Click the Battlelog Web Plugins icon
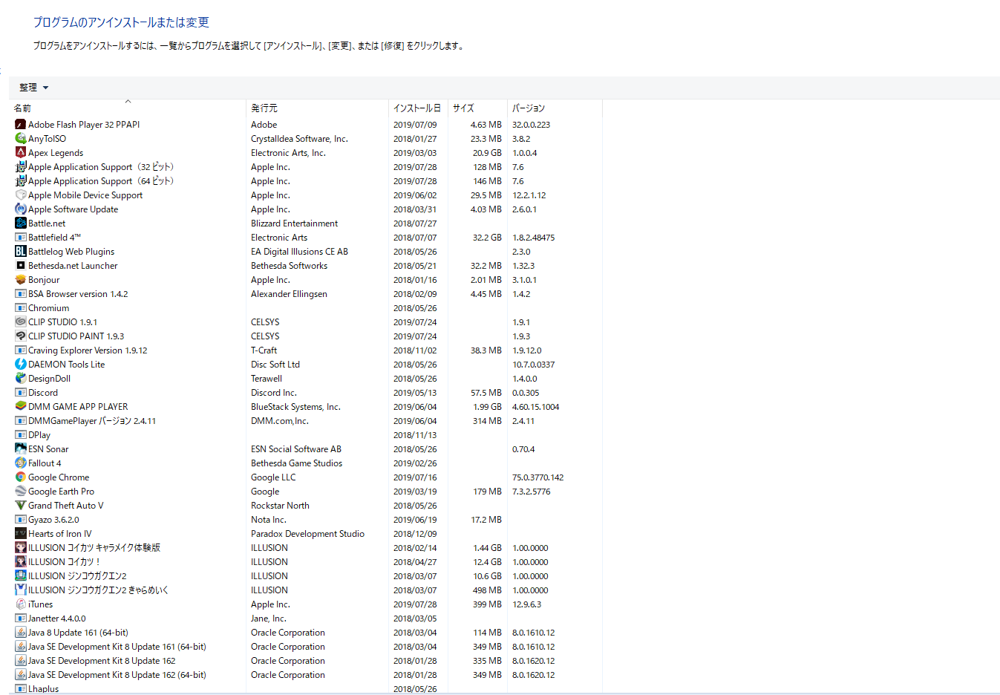 pyautogui.click(x=21, y=252)
